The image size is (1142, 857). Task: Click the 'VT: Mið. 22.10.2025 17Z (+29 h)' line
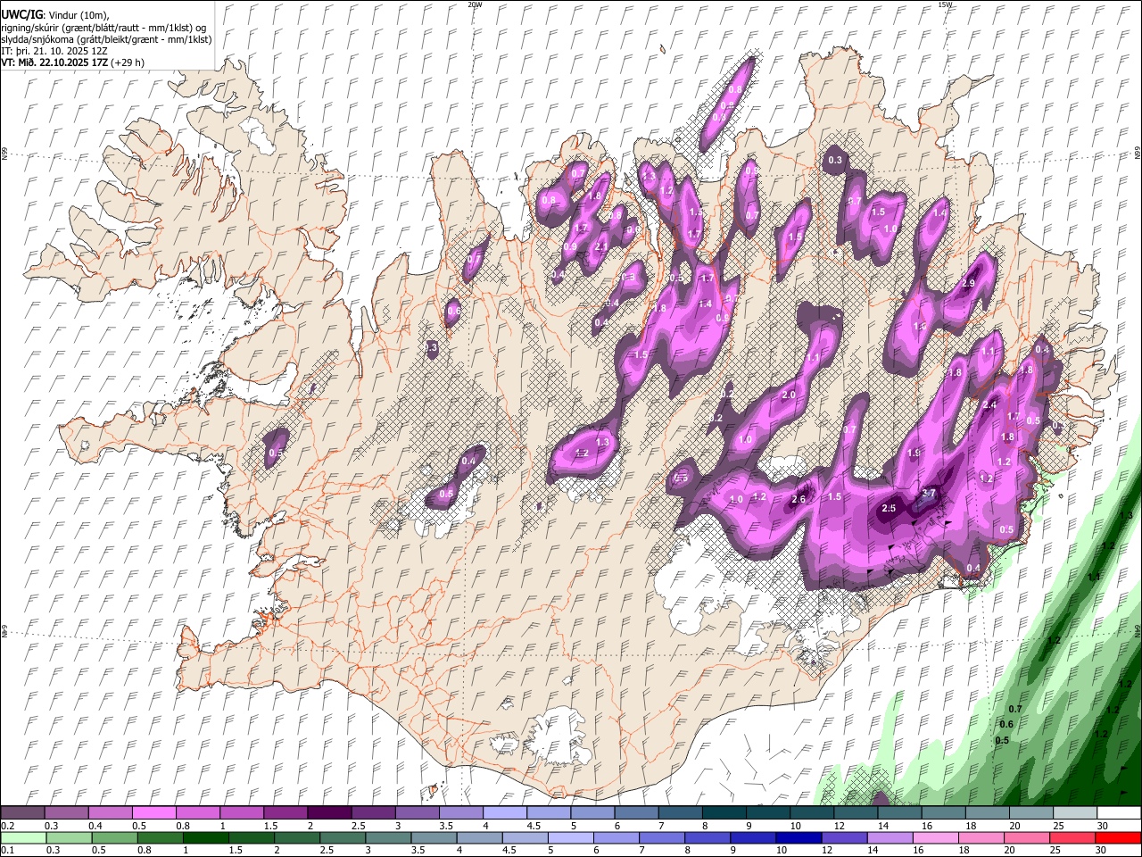click(72, 62)
